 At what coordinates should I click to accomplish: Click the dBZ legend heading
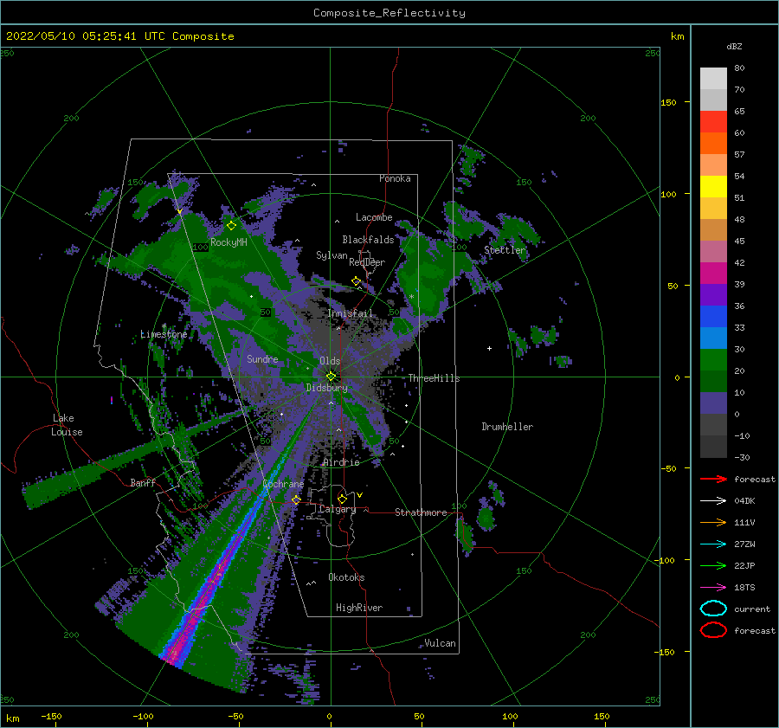[734, 46]
